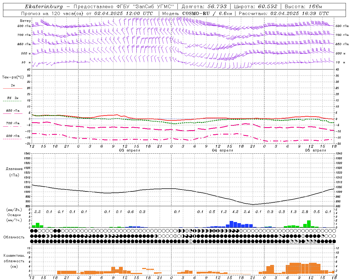
Task: Click the "Облачность" cloud cover label
Action: [x=14, y=237]
